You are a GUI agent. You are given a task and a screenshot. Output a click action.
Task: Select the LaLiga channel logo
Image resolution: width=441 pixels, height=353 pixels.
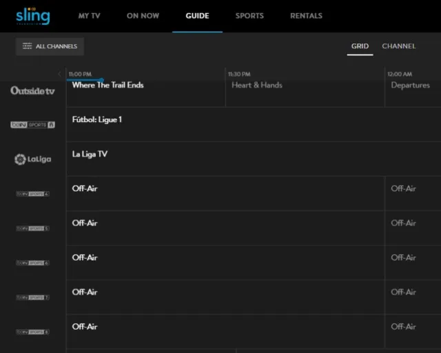(32, 159)
